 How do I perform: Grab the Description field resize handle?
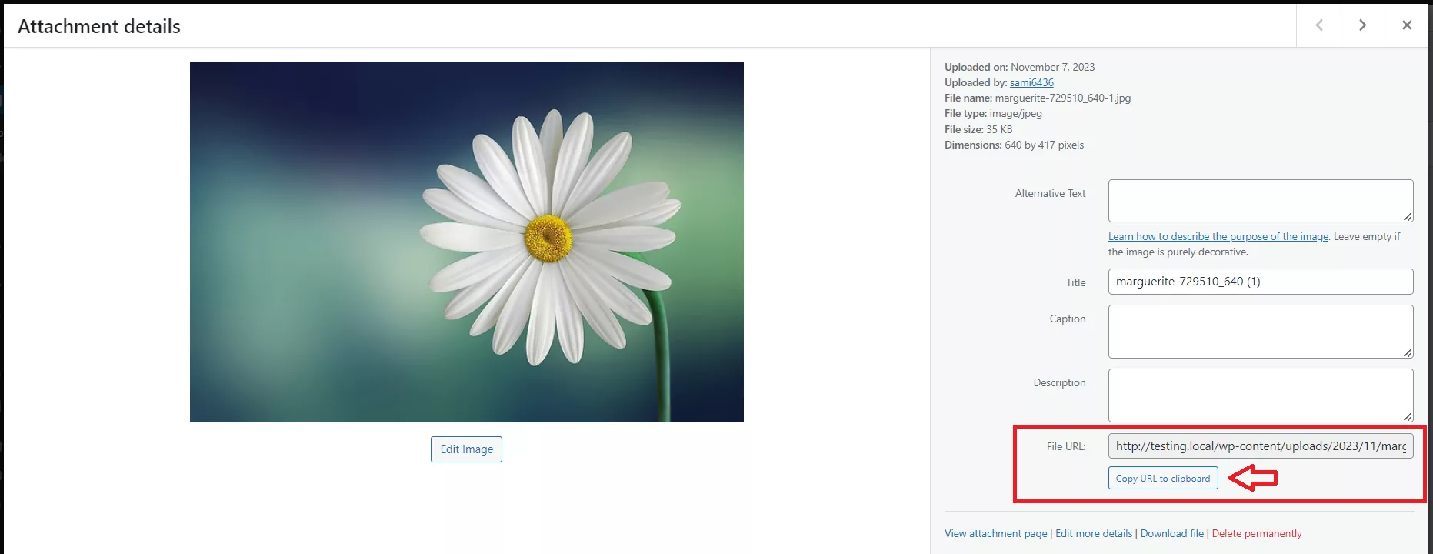[1408, 417]
